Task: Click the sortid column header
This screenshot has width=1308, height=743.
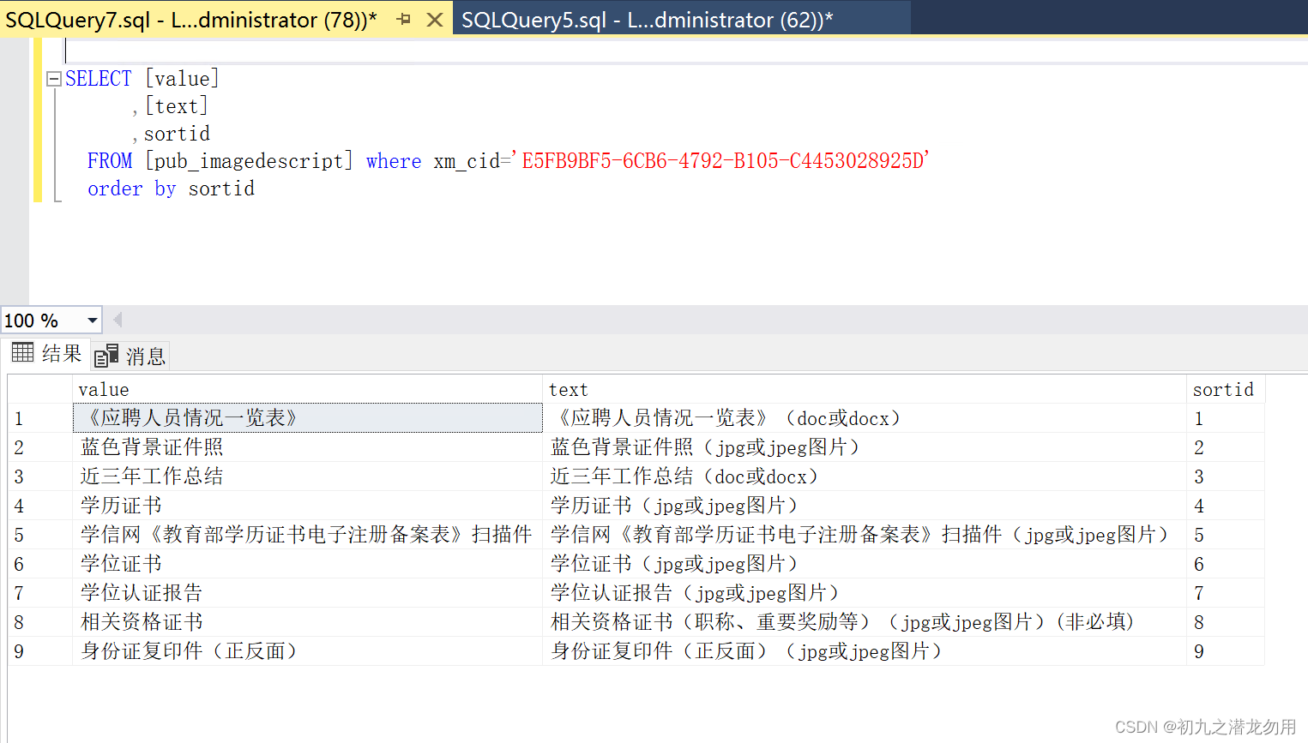Action: tap(1226, 390)
